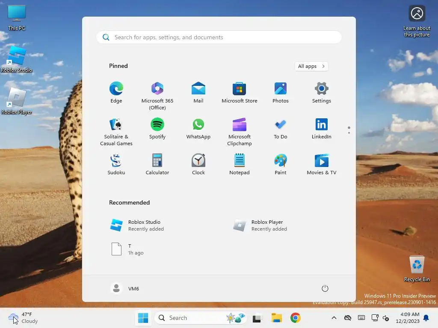Open the Mail app

(x=198, y=93)
